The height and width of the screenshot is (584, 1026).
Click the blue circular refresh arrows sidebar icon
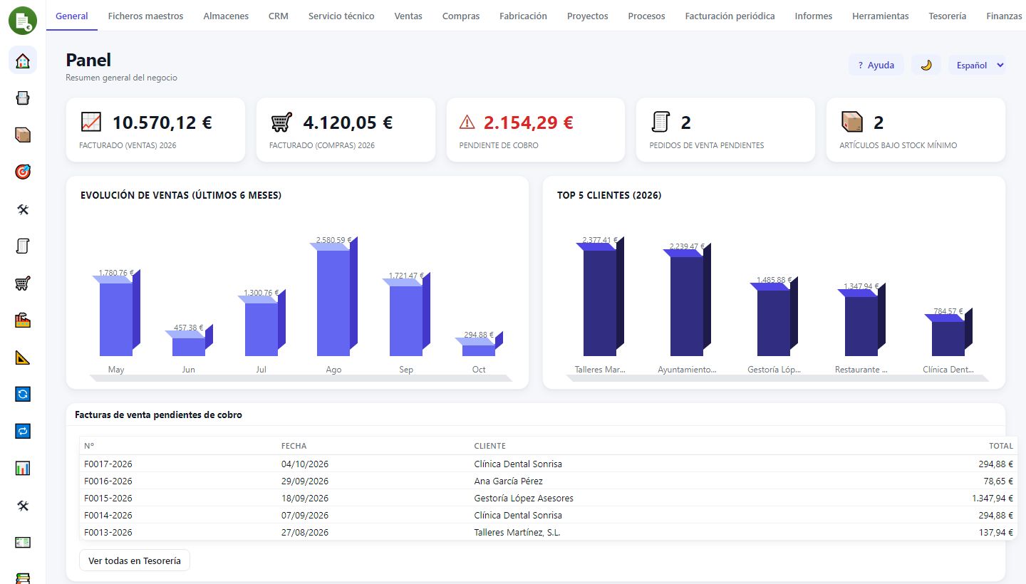pos(23,394)
